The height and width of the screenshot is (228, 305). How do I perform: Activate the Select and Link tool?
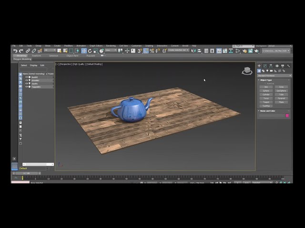(x=28, y=51)
